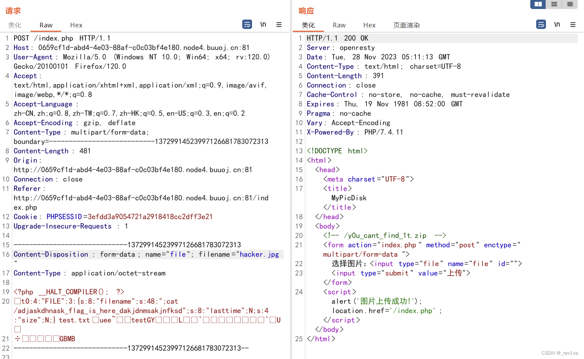
Task: Click the Accept-Language header name
Action: [43, 104]
